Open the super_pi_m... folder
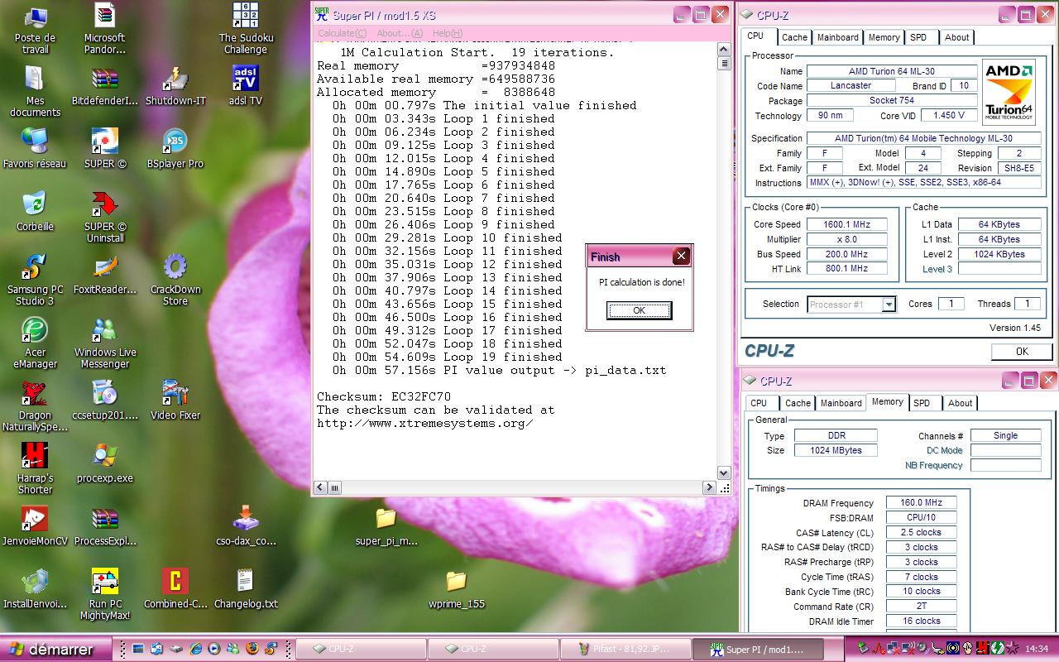The height and width of the screenshot is (662, 1059). 386,526
